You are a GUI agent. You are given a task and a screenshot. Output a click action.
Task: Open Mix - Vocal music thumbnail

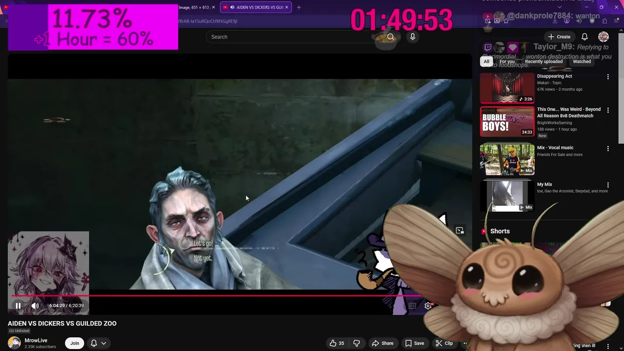[x=507, y=159]
